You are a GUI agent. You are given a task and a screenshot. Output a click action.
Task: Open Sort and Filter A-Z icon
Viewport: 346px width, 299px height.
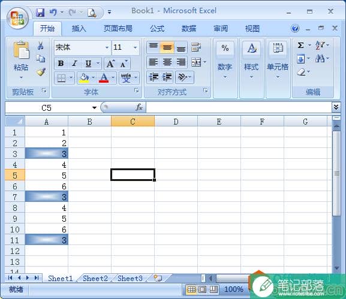(320, 46)
